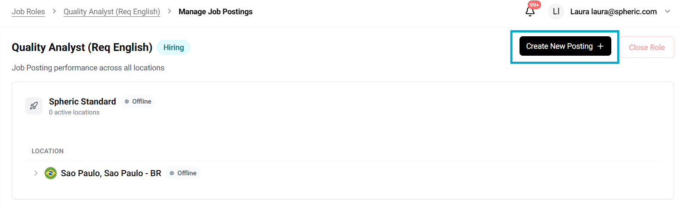Click the Laura laura@spheric.com account name
The image size is (681, 212).
pyautogui.click(x=613, y=12)
